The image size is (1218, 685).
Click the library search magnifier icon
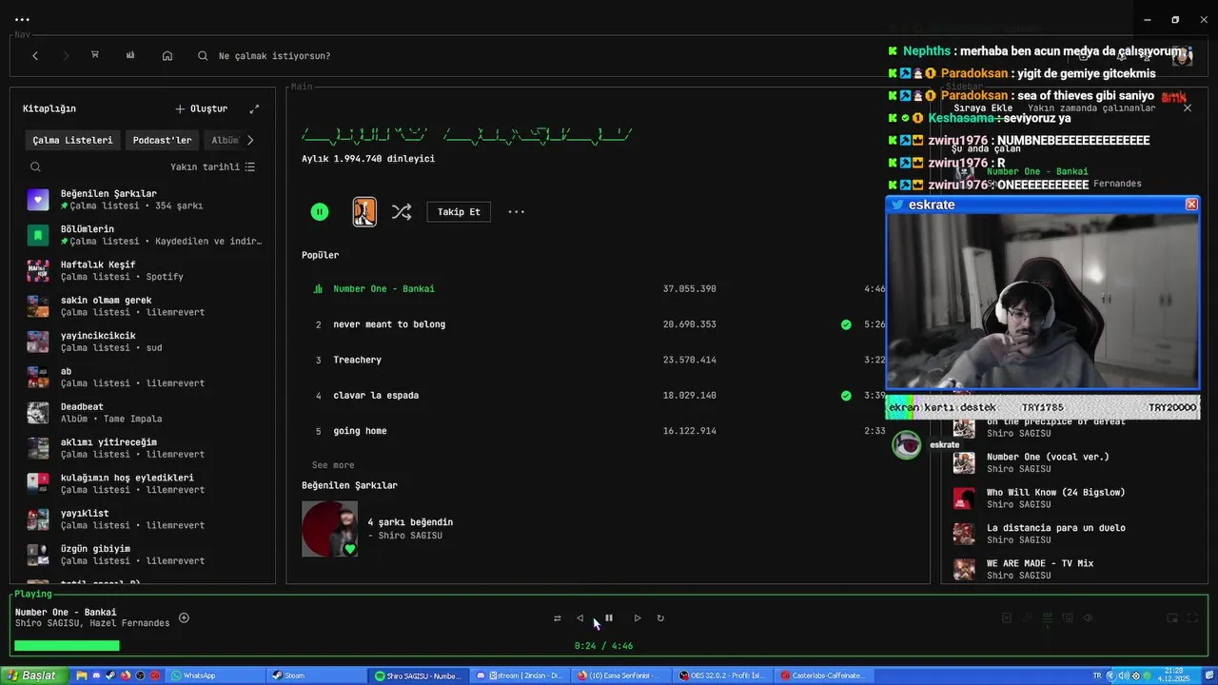pyautogui.click(x=35, y=167)
